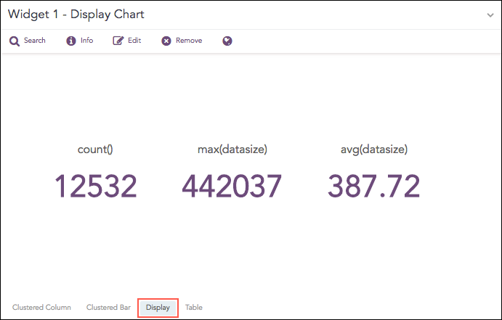Image resolution: width=502 pixels, height=320 pixels.
Task: Click the color palette icon in toolbar
Action: 227,41
